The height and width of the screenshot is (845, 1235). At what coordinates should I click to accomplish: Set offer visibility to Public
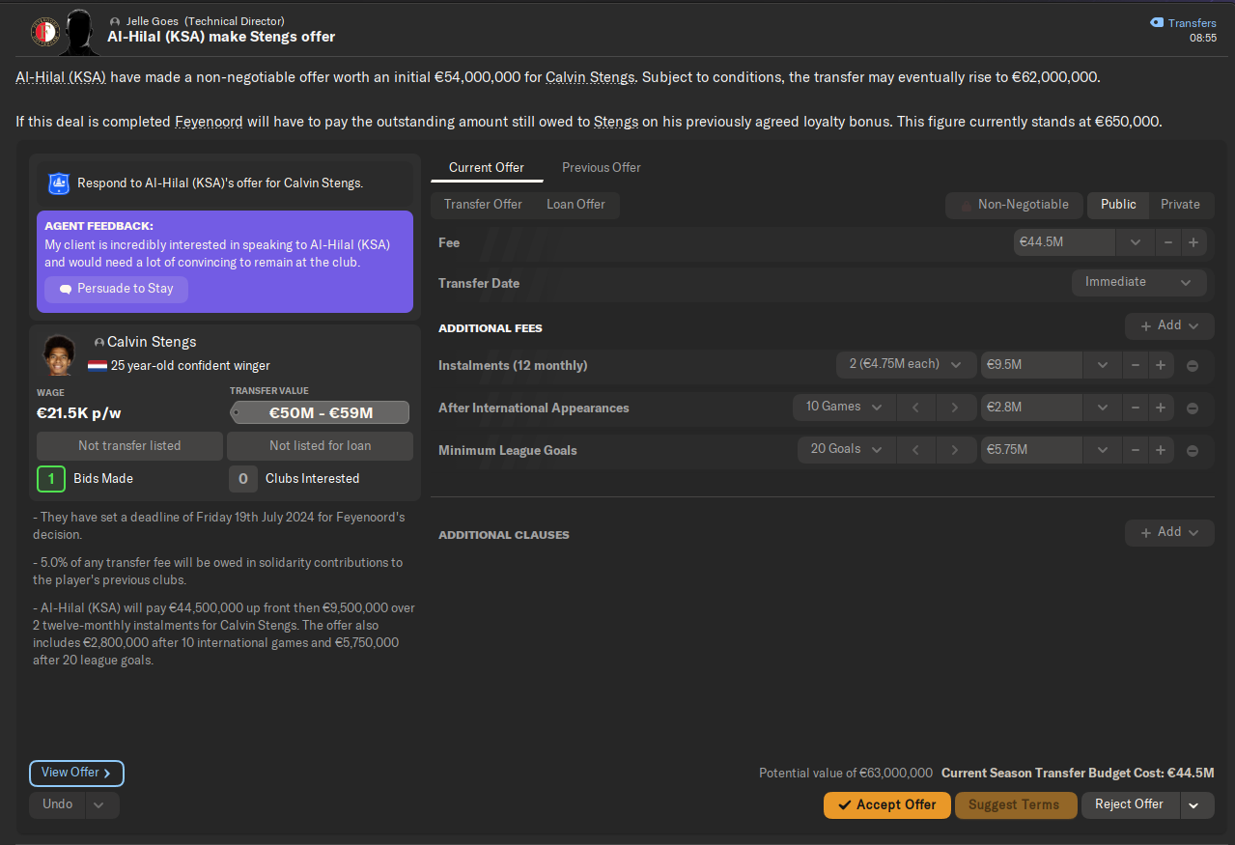pyautogui.click(x=1118, y=205)
